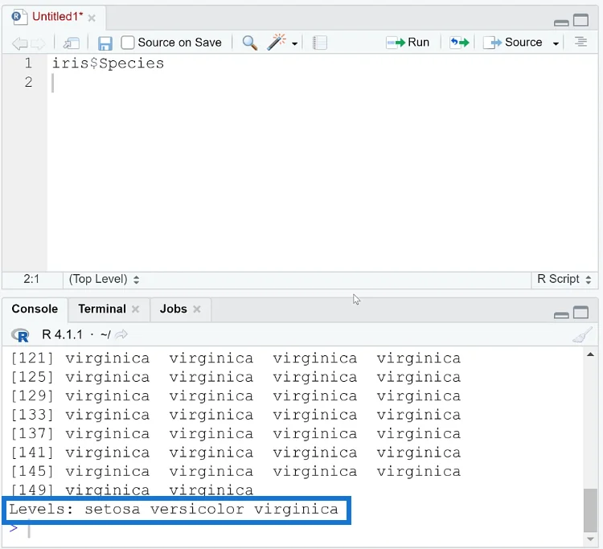Source the script with Source button
Image resolution: width=603 pixels, height=549 pixels.
point(513,43)
